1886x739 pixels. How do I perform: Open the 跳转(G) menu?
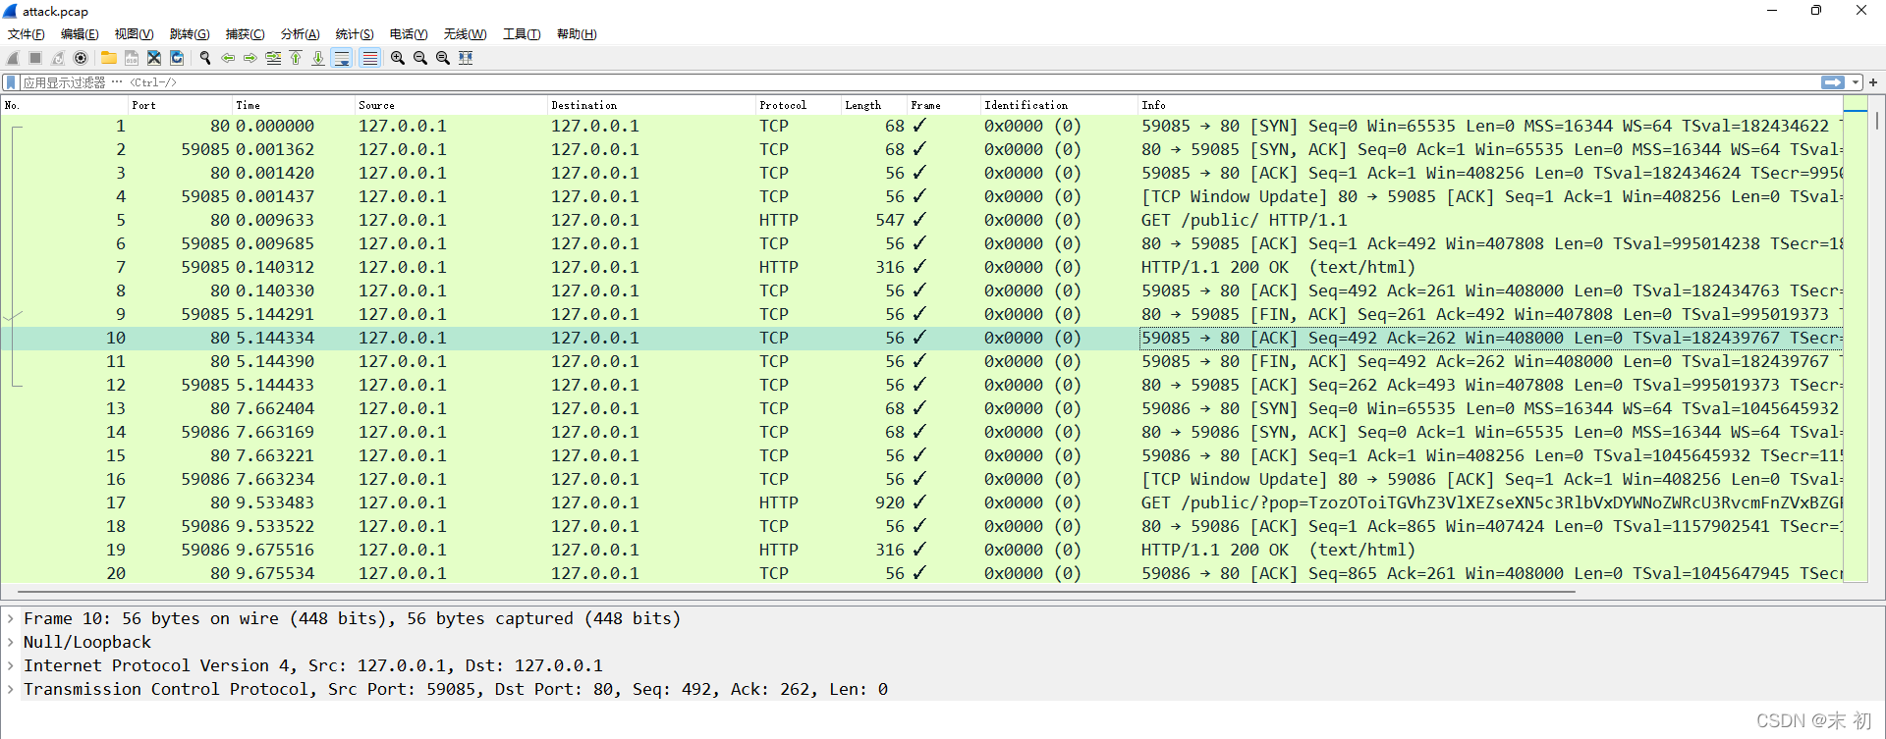190,34
